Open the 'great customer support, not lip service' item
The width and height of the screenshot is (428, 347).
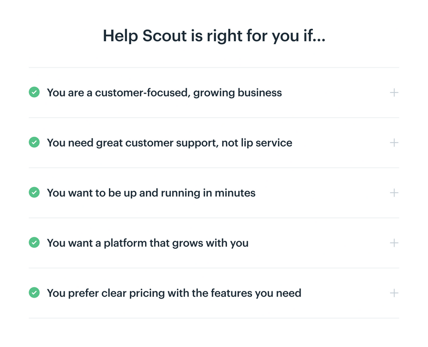click(394, 142)
